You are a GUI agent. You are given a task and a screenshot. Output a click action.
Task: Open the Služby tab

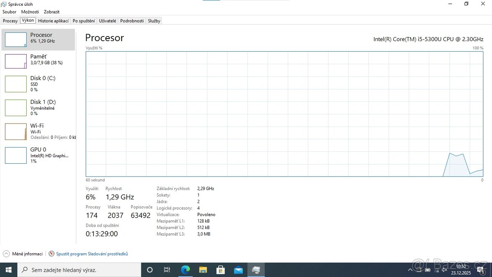(x=154, y=21)
